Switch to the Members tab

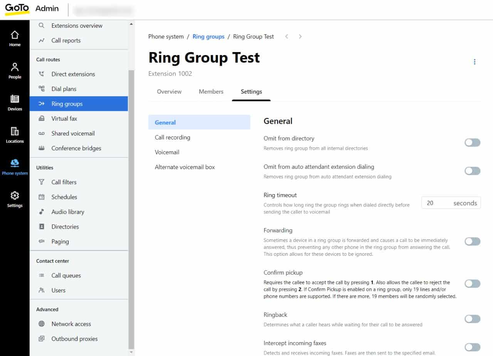211,92
